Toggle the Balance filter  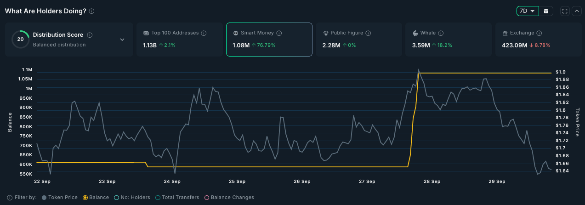tap(96, 198)
